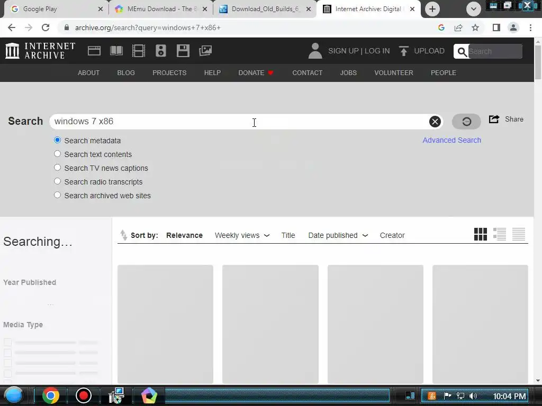Image resolution: width=542 pixels, height=406 pixels.
Task: Click the share page icon in address bar
Action: pos(458,27)
